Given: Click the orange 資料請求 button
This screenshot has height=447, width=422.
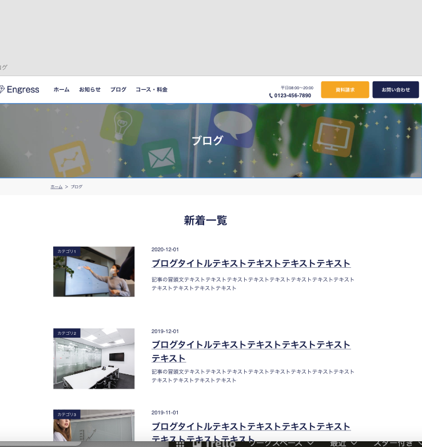Looking at the screenshot, I should (345, 89).
